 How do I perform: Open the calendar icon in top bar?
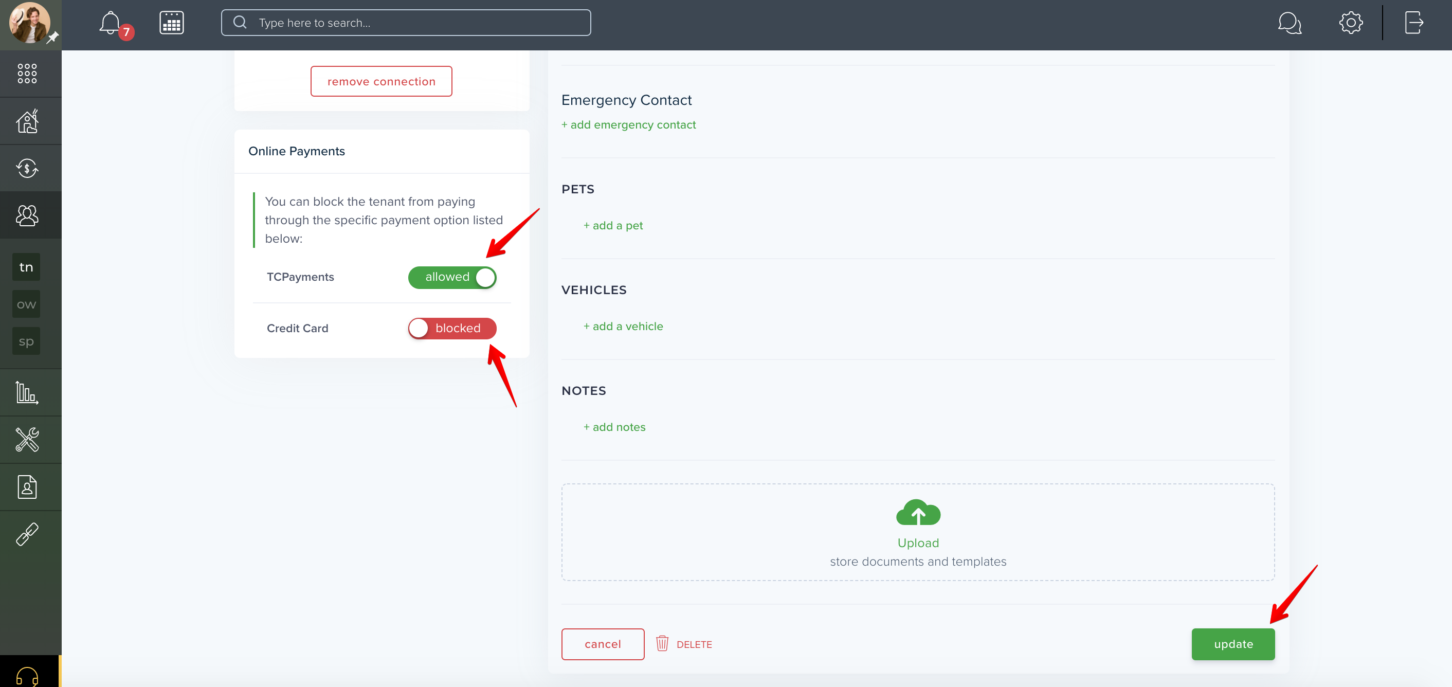(171, 23)
